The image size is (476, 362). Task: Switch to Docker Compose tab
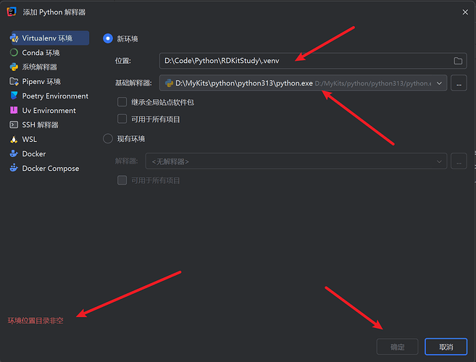pyautogui.click(x=49, y=168)
